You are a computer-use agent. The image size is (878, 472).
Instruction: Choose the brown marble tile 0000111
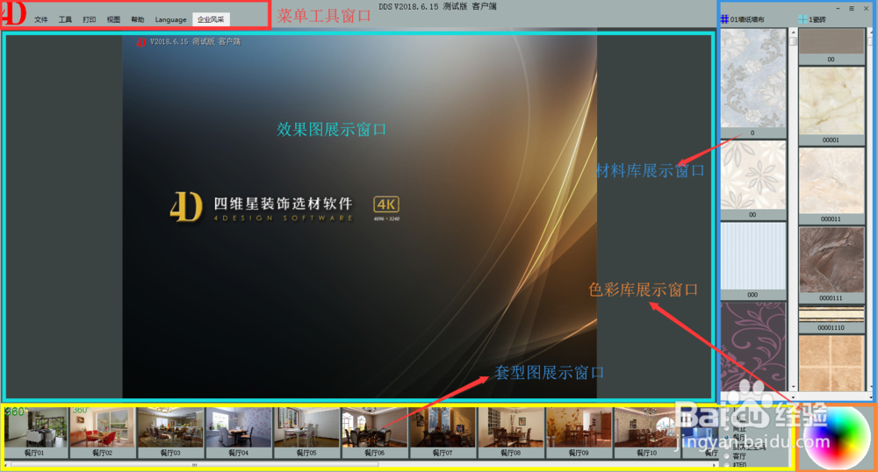click(x=831, y=265)
